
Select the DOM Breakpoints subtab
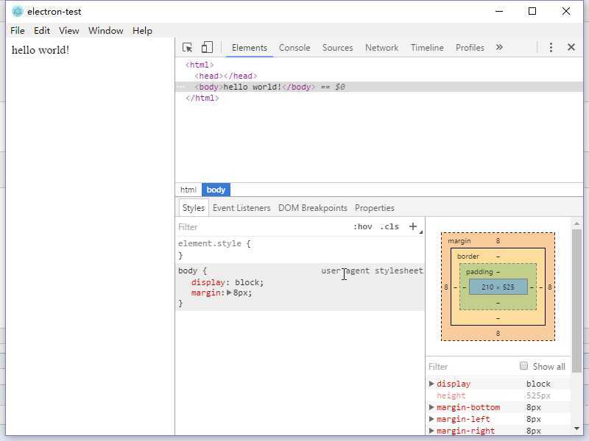[312, 208]
